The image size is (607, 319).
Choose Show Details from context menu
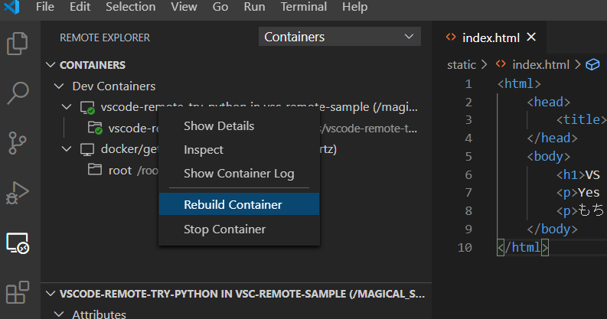coord(240,126)
